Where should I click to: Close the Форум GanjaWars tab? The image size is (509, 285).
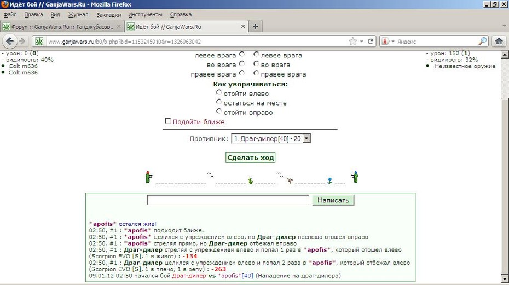pyautogui.click(x=119, y=27)
